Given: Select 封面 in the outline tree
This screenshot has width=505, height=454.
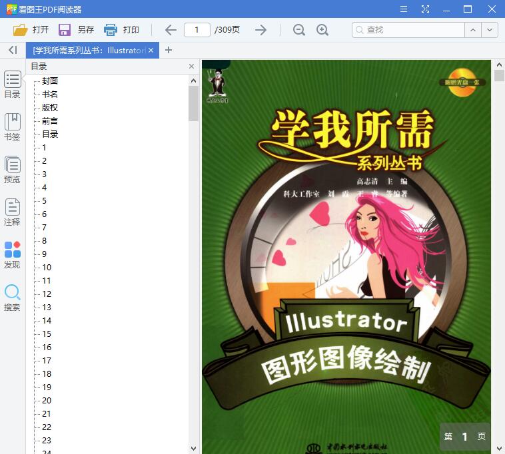Looking at the screenshot, I should tap(50, 81).
